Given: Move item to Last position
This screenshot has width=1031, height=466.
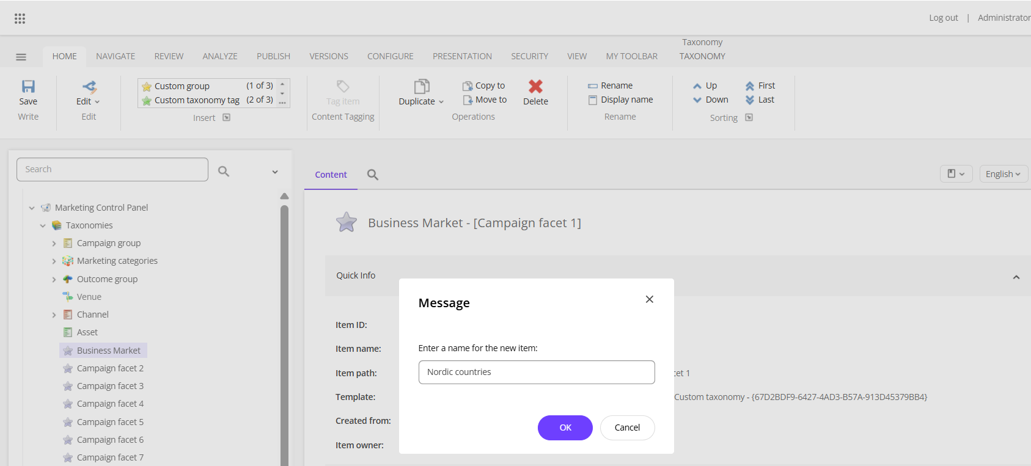Looking at the screenshot, I should (760, 100).
